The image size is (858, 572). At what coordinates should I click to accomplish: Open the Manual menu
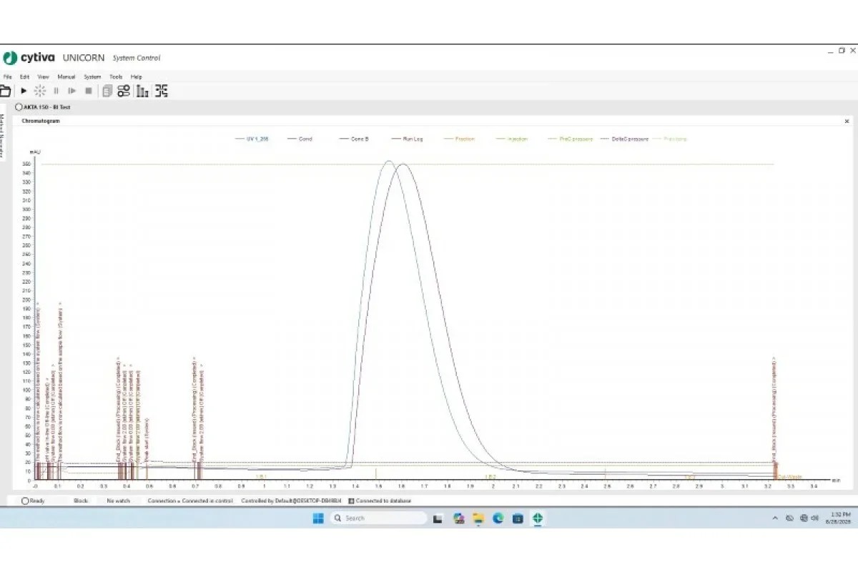(x=66, y=77)
